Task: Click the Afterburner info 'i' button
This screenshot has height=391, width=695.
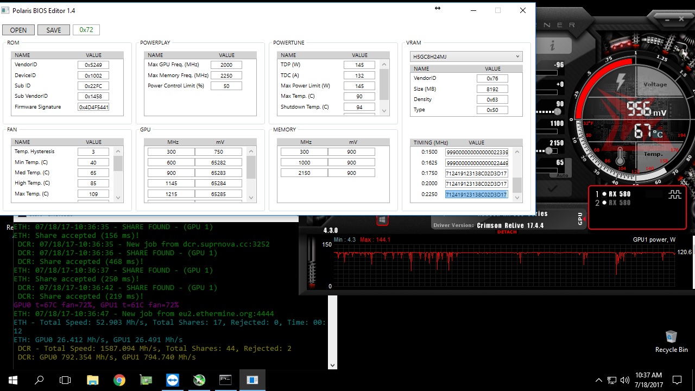Action: pos(553,46)
